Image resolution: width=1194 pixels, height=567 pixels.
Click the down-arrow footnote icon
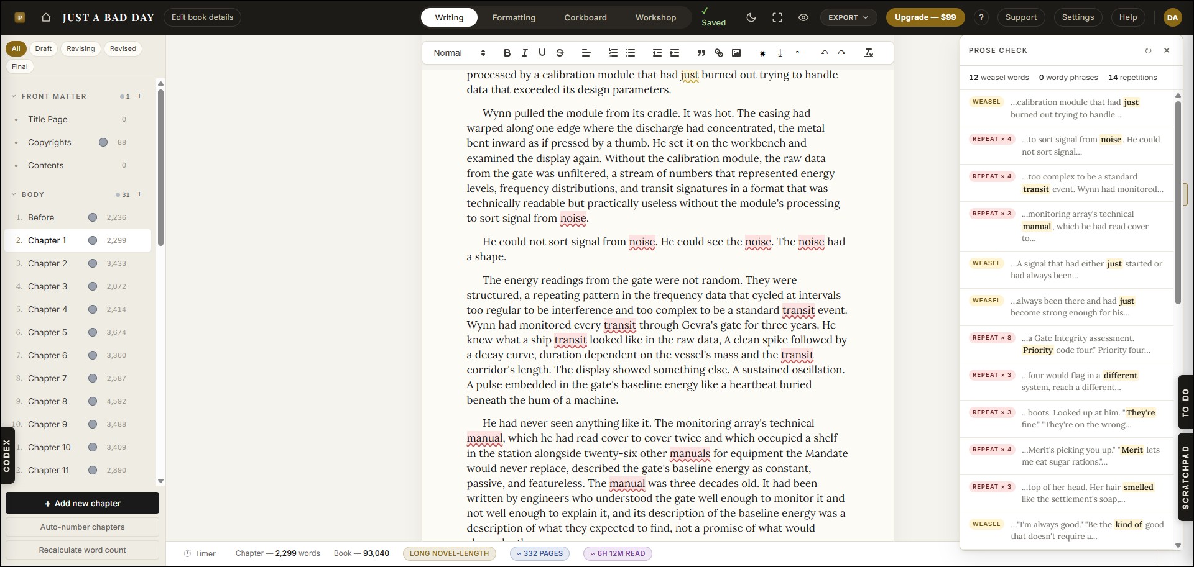pyautogui.click(x=780, y=53)
